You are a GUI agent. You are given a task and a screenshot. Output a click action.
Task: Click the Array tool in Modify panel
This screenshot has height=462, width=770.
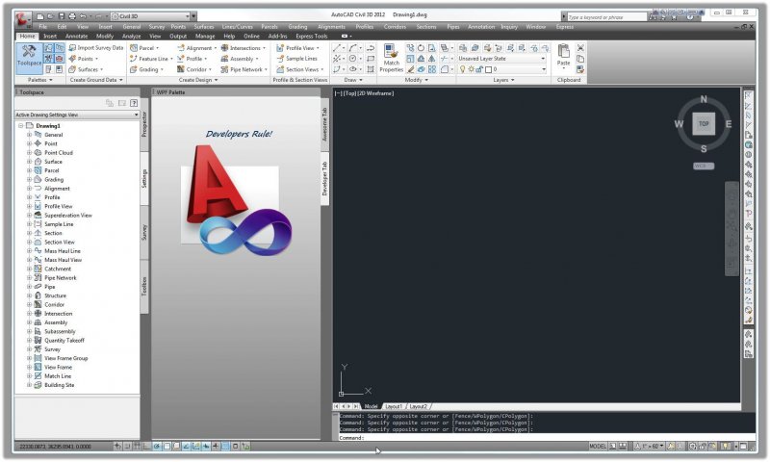point(431,69)
